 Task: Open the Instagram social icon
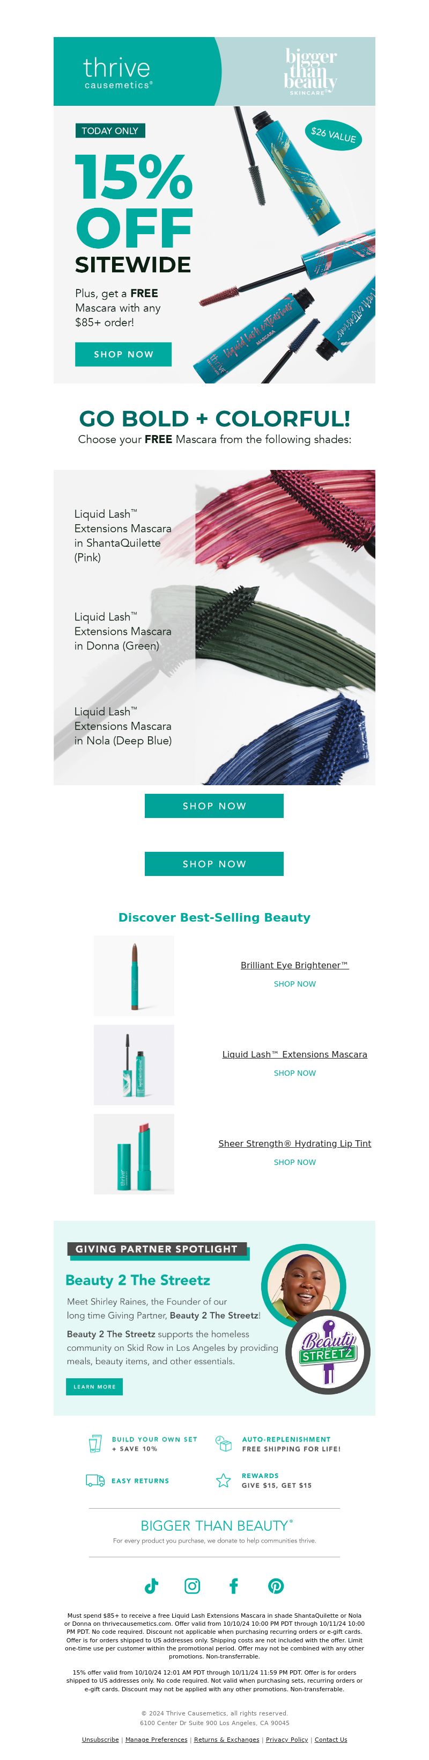193,1586
